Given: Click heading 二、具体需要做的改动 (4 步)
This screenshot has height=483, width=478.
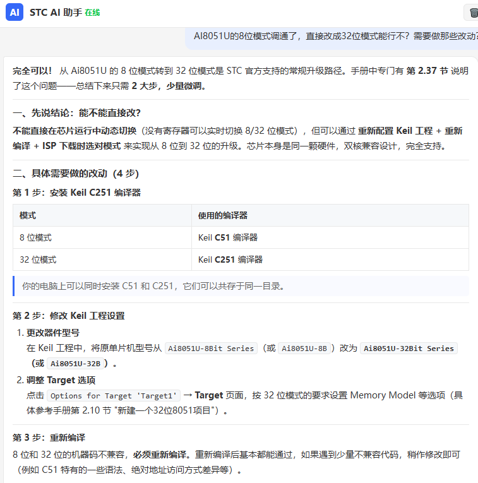Looking at the screenshot, I should (76, 174).
